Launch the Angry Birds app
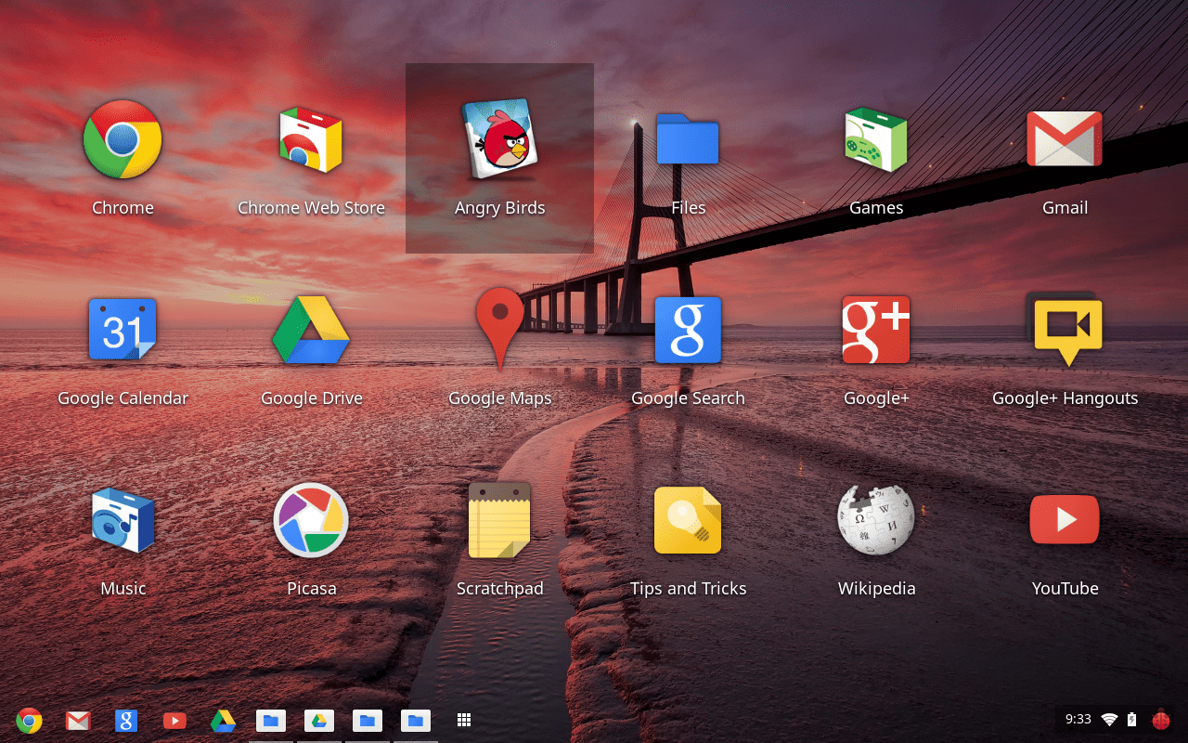 499,139
